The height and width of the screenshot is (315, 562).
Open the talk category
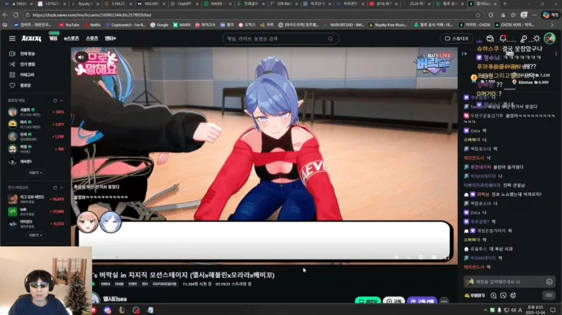pos(36,211)
